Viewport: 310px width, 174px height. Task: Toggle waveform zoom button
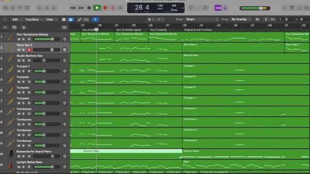(x=257, y=19)
